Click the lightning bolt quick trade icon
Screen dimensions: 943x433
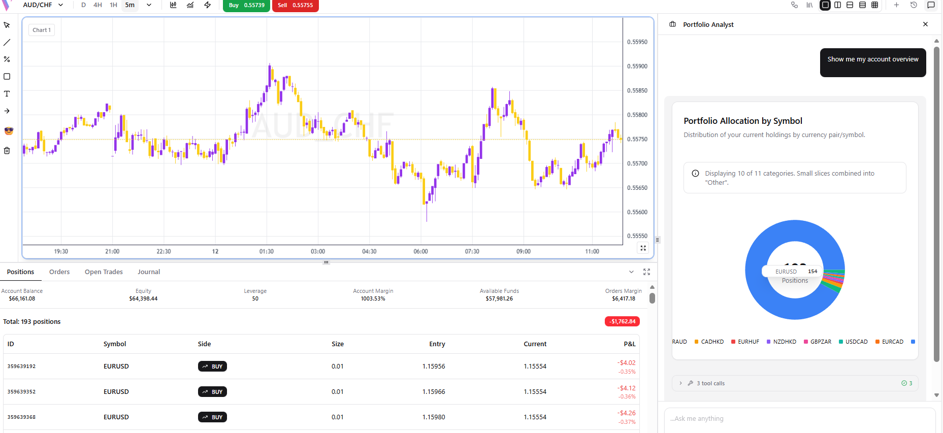tap(208, 5)
